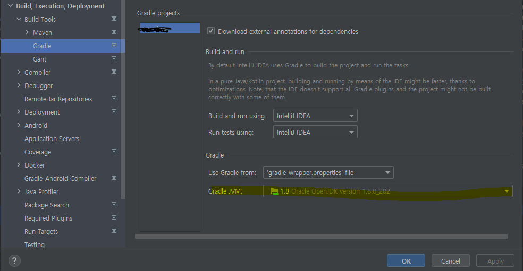The image size is (523, 271).
Task: Click the JDK folder icon in Gradle JVM
Action: tap(274, 191)
